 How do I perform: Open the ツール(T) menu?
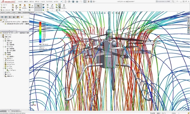pos(42,2)
